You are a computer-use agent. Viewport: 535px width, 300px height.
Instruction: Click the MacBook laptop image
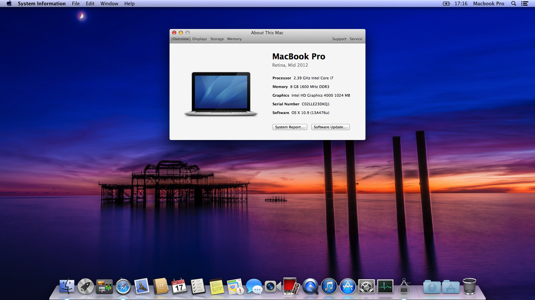(x=221, y=94)
